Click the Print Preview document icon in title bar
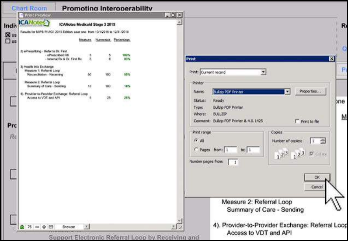This screenshot has width=348, height=241. tap(21, 15)
